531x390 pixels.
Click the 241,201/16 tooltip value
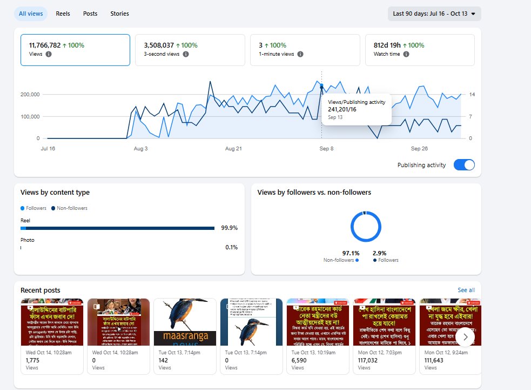342,109
